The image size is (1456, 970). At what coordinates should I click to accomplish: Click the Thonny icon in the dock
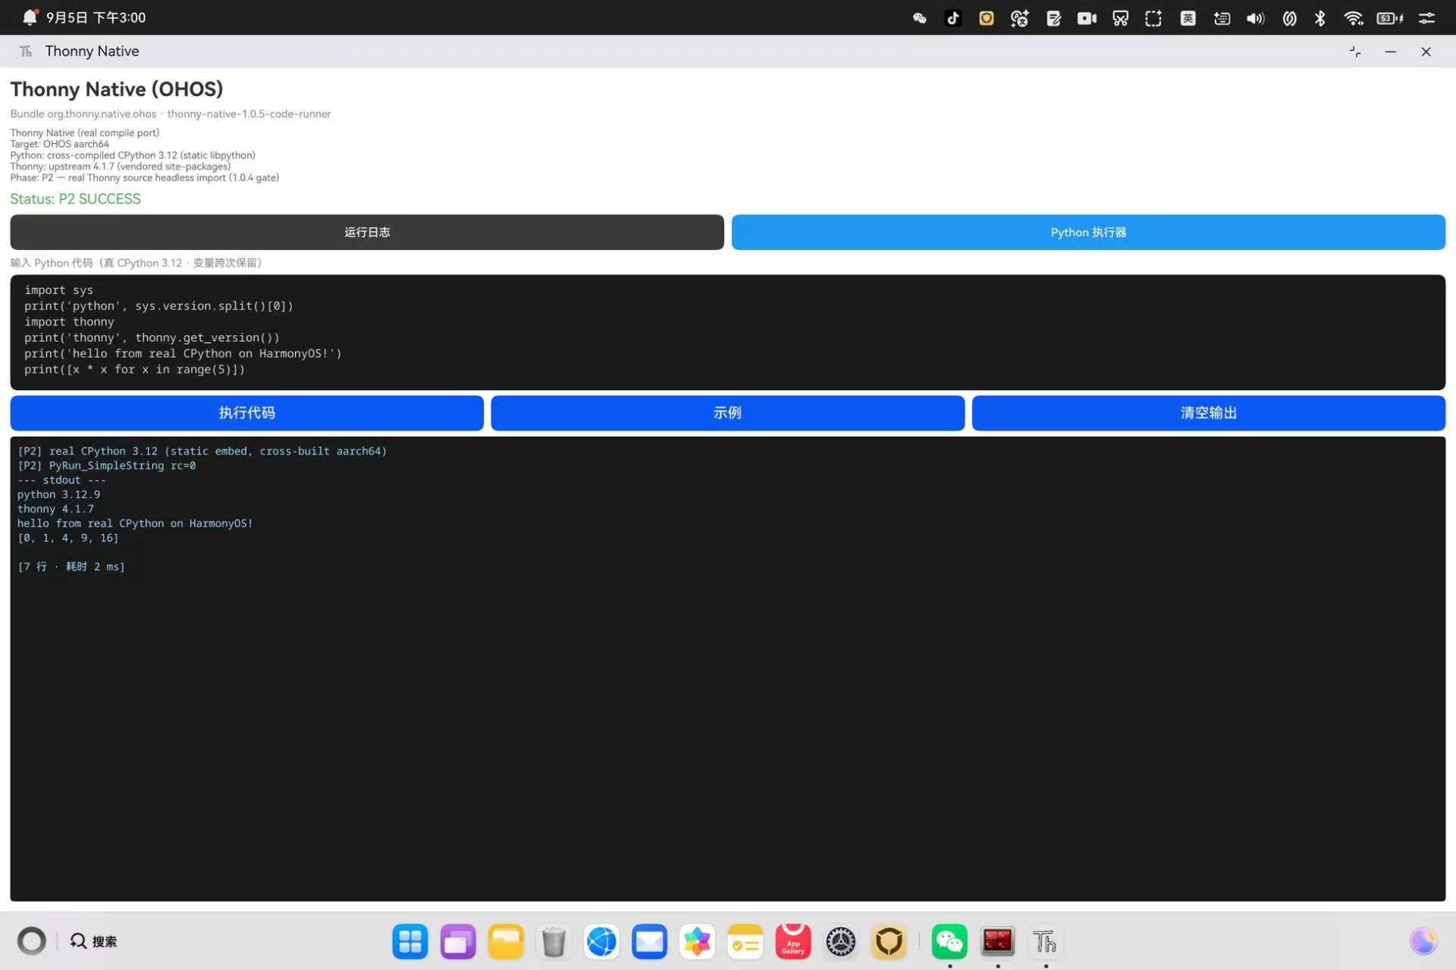click(1045, 941)
